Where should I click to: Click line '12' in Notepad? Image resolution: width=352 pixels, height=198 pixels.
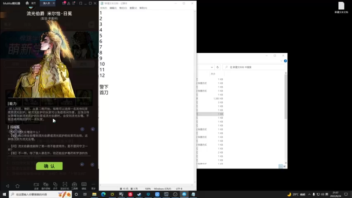coord(102,75)
